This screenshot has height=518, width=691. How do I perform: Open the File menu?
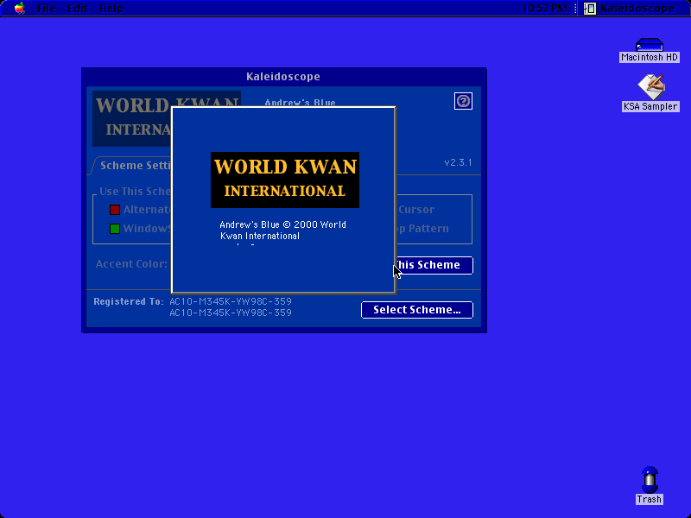point(47,8)
